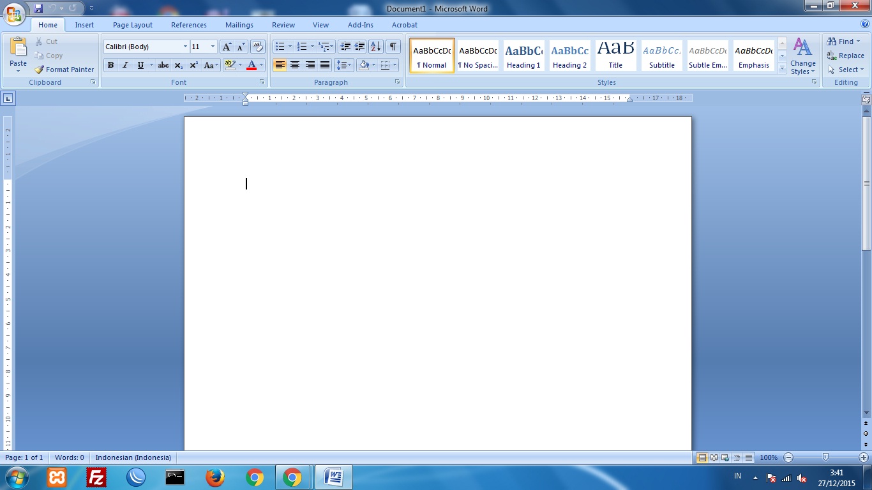This screenshot has width=872, height=490.
Task: Switch to the Page Layout tab
Action: (133, 25)
